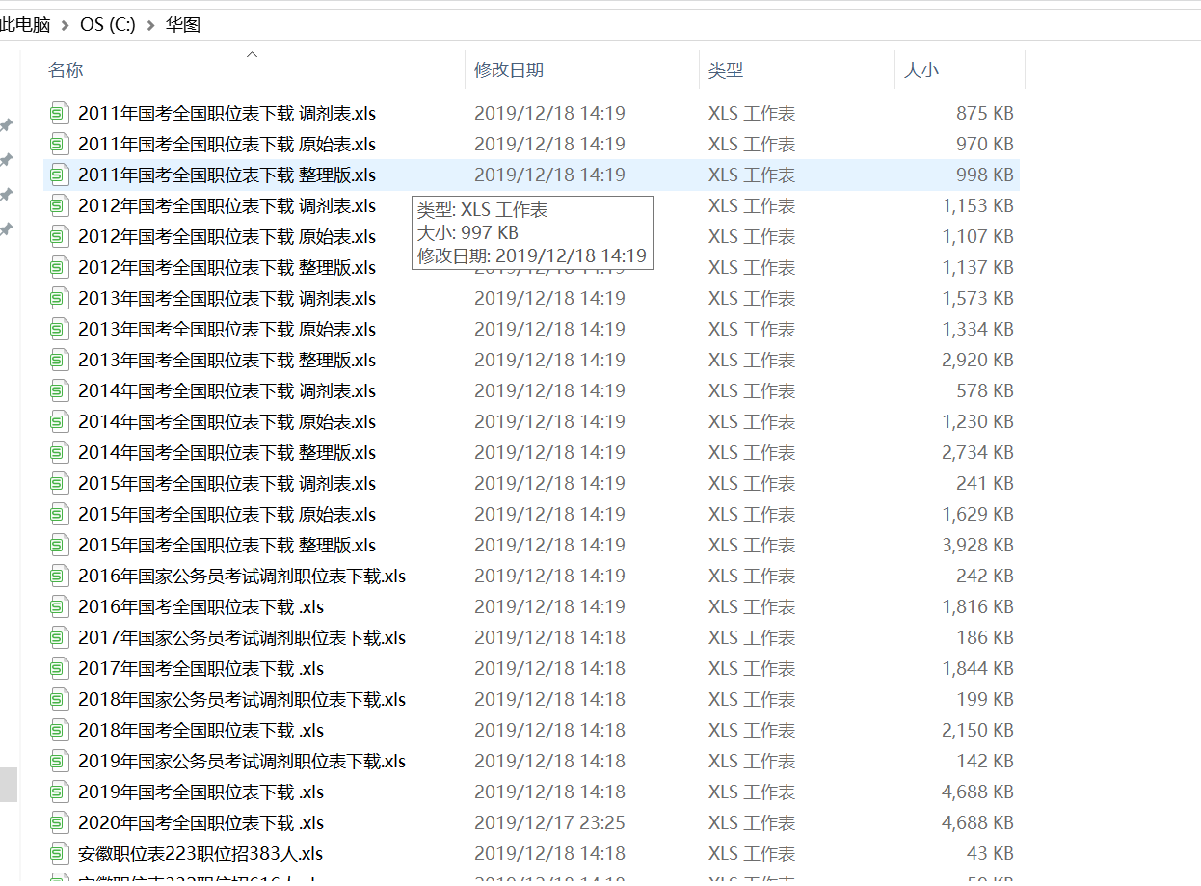Viewport: 1201px width, 886px height.
Task: Click size value 1,573 KB
Action: 977,298
